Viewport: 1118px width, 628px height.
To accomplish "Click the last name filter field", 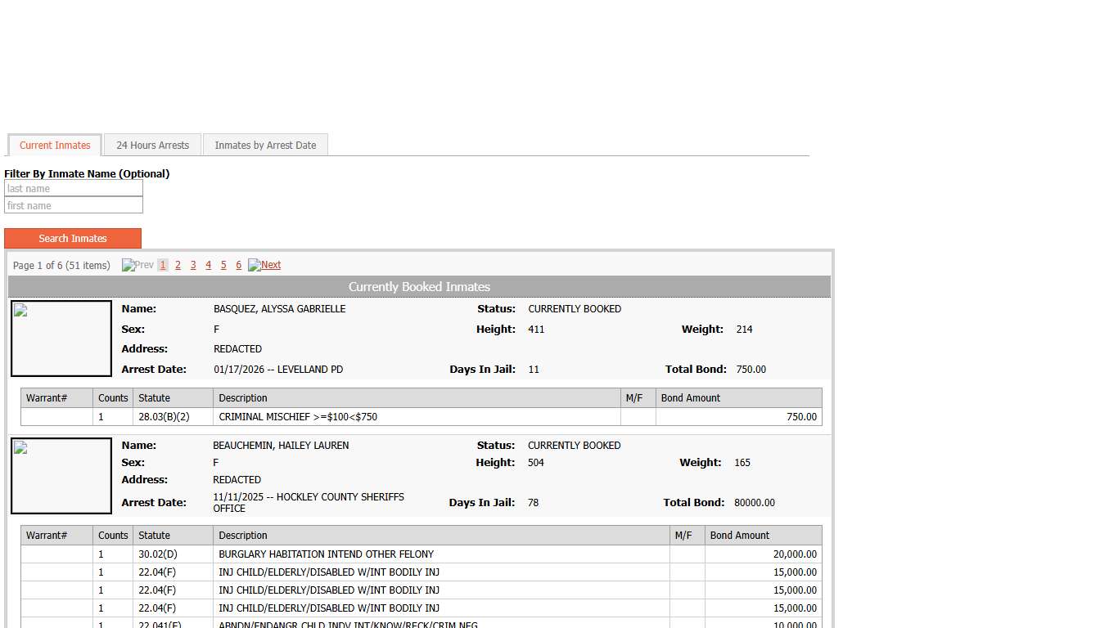I will (74, 189).
